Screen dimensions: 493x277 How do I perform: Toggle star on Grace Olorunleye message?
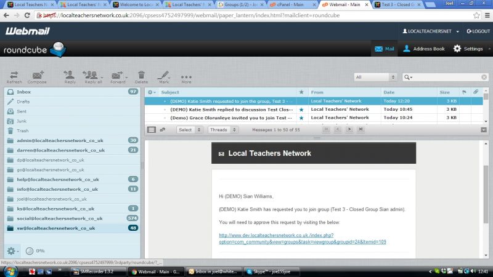(x=301, y=118)
